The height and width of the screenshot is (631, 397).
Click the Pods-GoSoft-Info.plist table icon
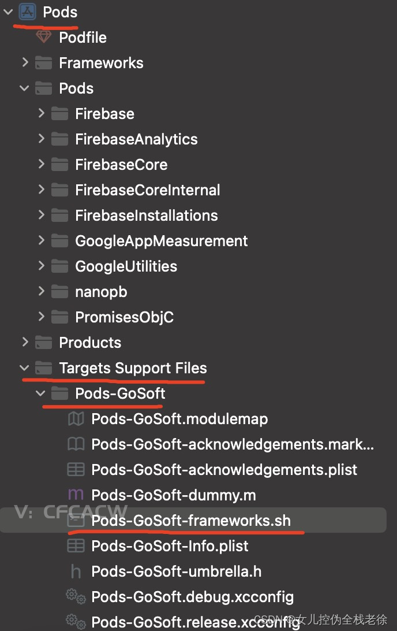click(76, 546)
